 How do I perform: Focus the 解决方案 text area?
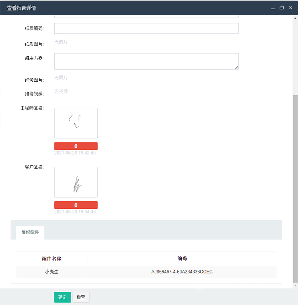[x=146, y=61]
